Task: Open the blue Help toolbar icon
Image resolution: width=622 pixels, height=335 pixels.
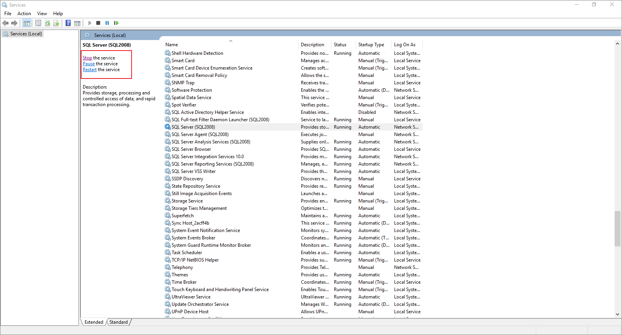Action: (68, 23)
